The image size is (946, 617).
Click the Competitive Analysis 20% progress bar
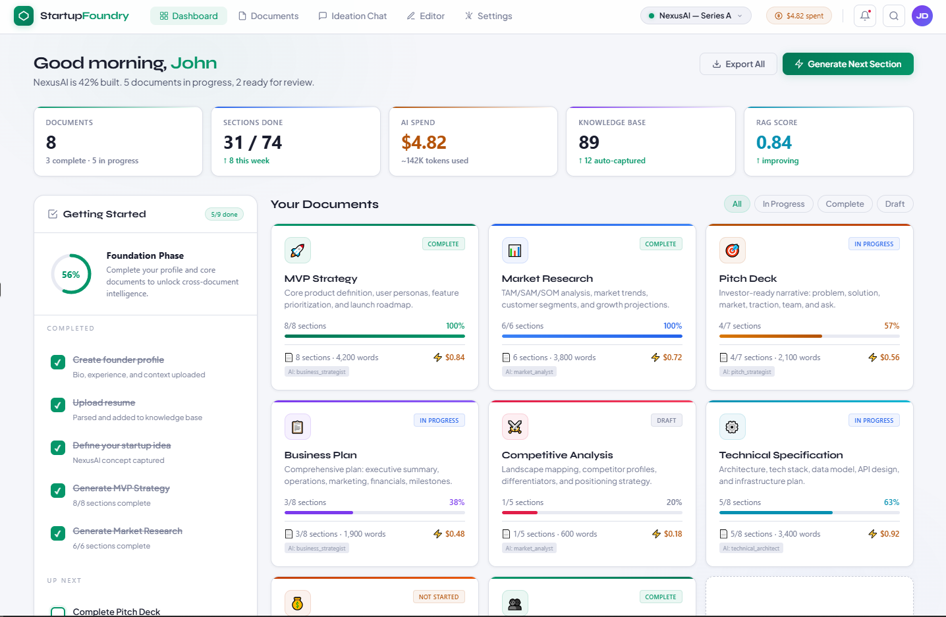click(592, 512)
